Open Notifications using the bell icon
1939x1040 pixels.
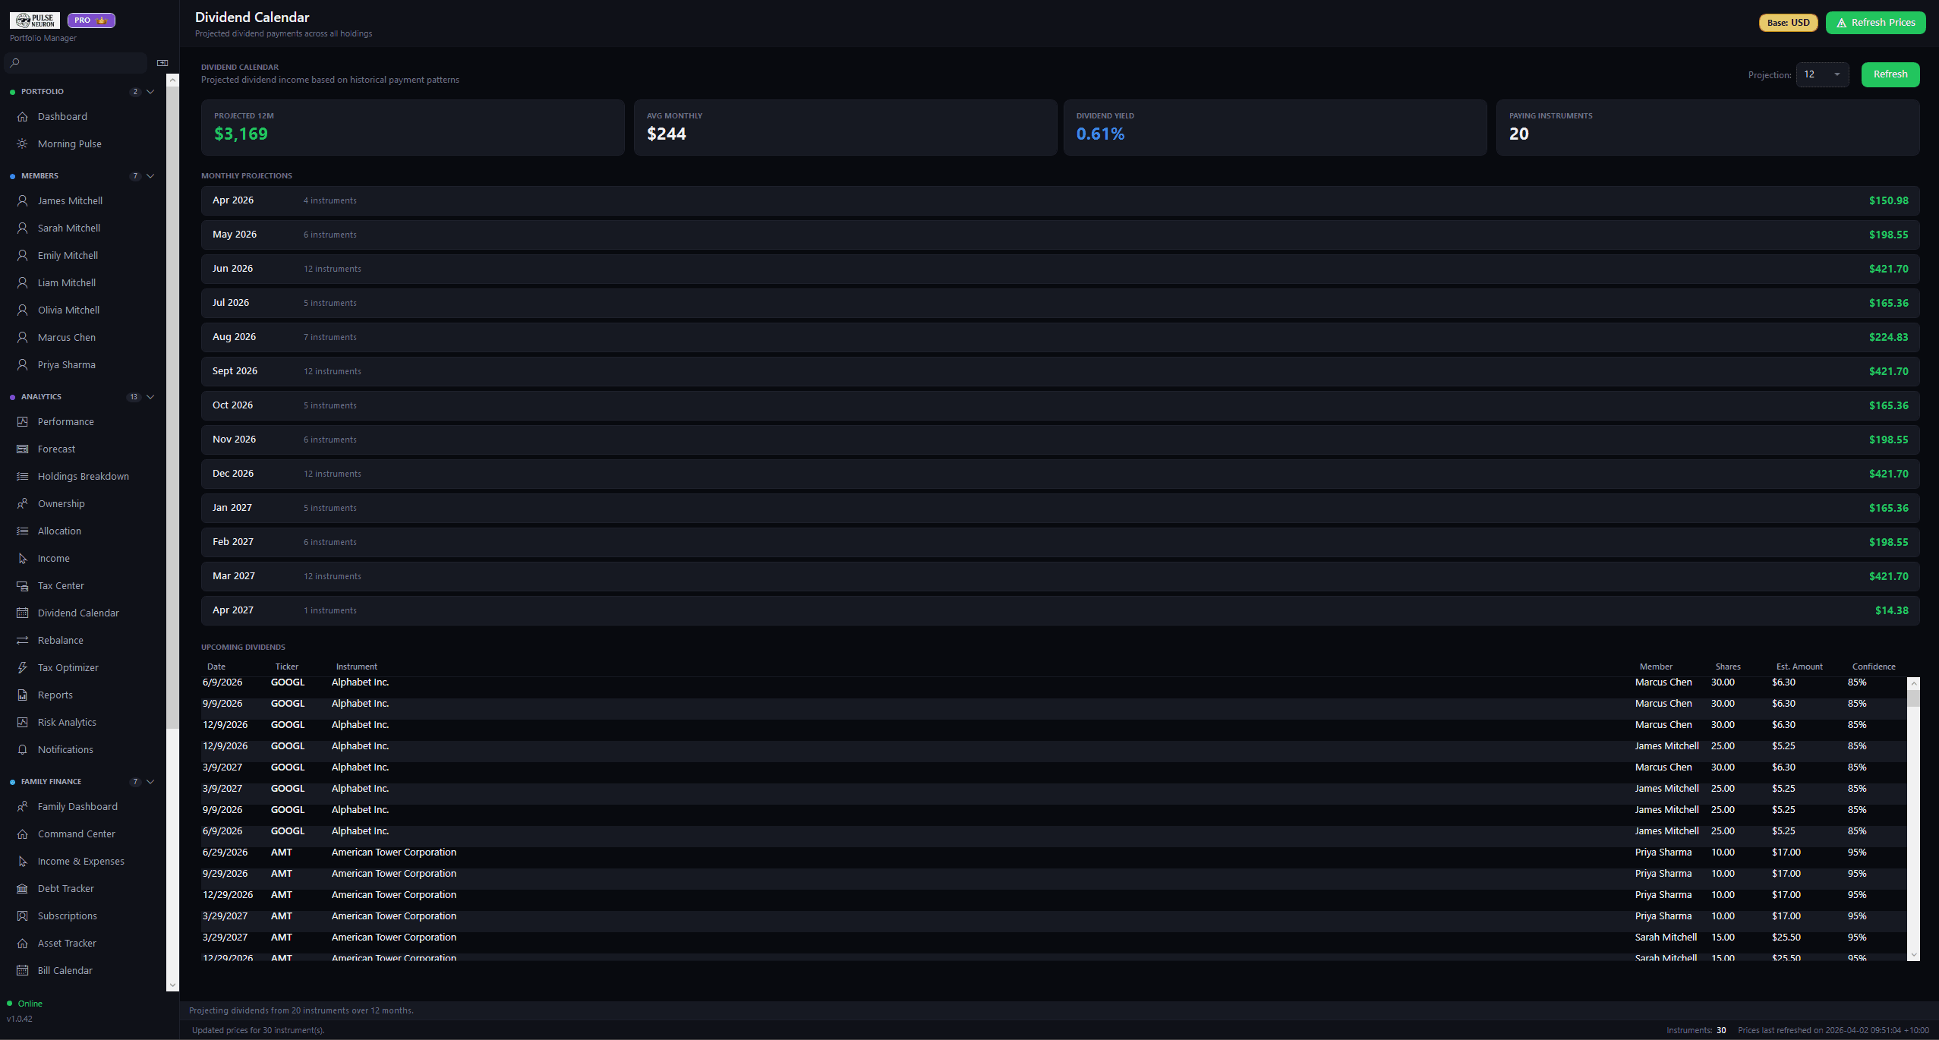coord(23,749)
